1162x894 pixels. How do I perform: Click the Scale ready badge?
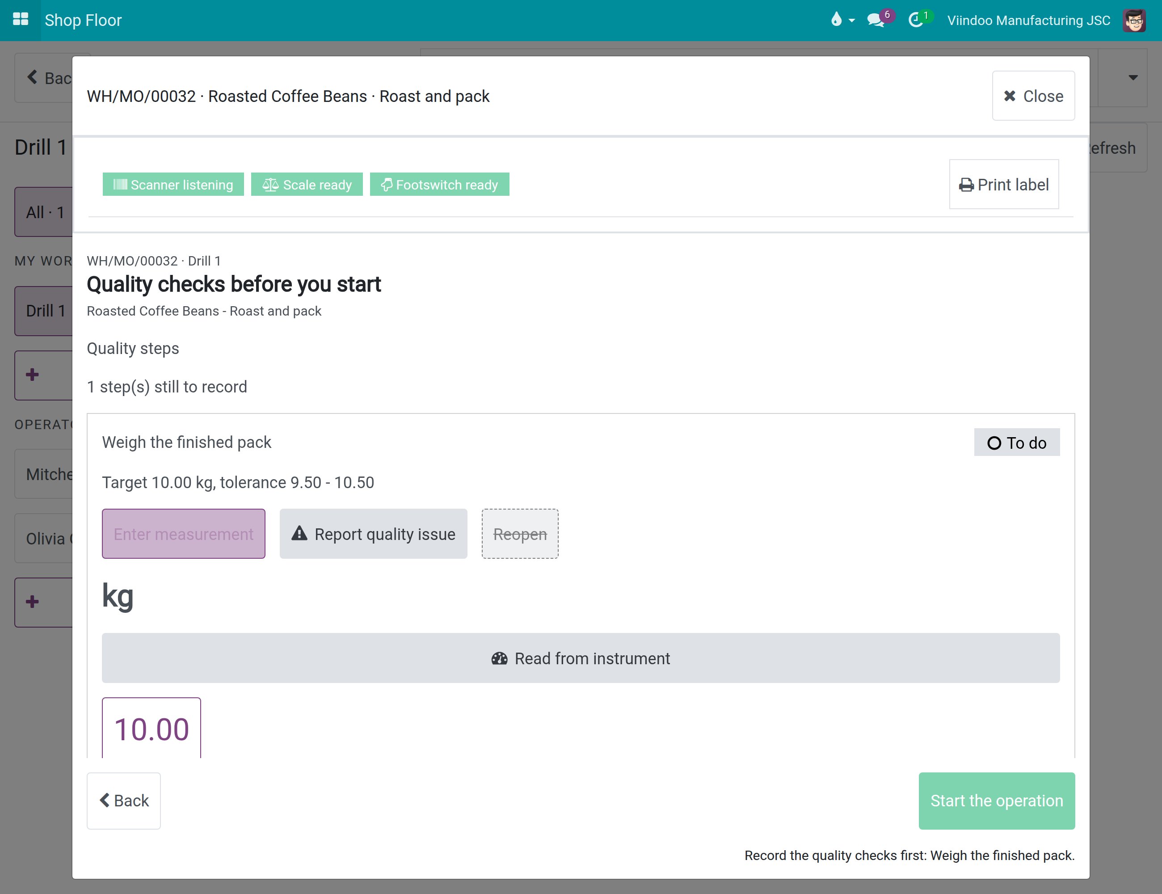pyautogui.click(x=307, y=184)
